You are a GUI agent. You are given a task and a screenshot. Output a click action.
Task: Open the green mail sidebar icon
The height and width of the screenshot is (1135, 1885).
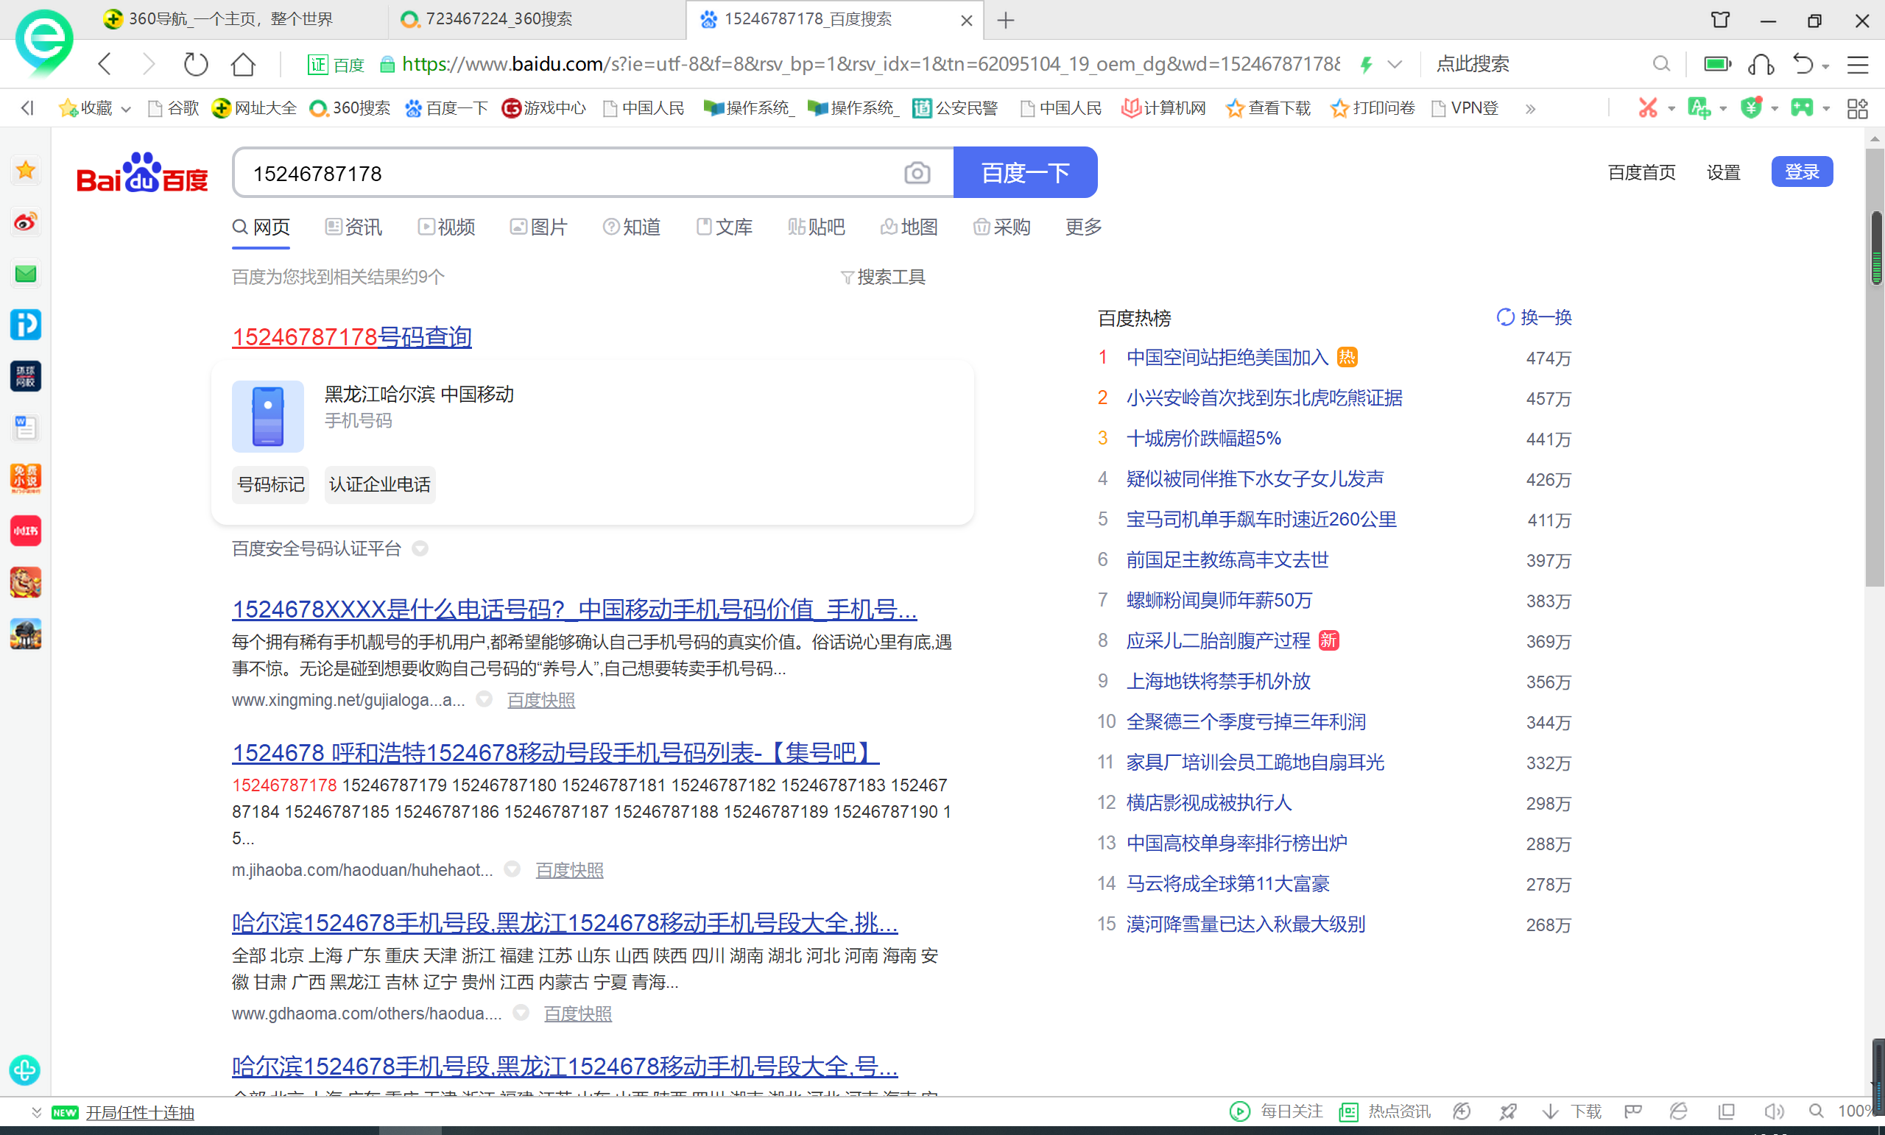click(25, 274)
